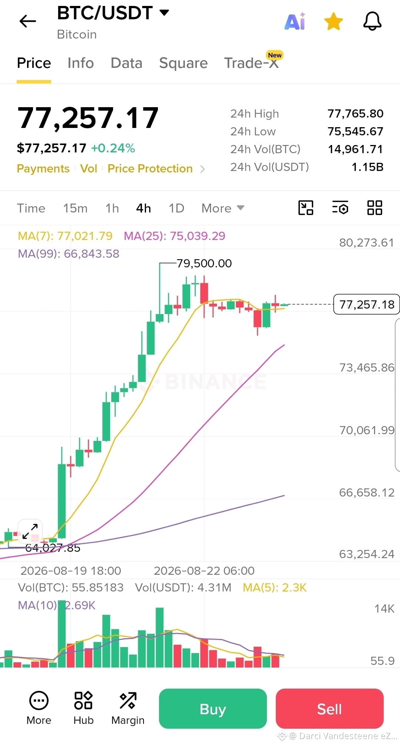Click the Vol(USDT) 4.31M label

183,587
